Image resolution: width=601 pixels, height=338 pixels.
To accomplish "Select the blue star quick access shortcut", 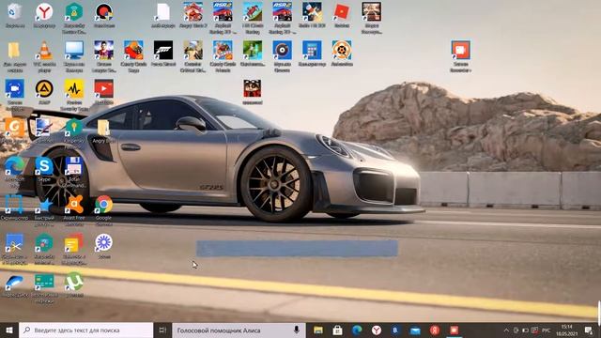I will (x=44, y=205).
